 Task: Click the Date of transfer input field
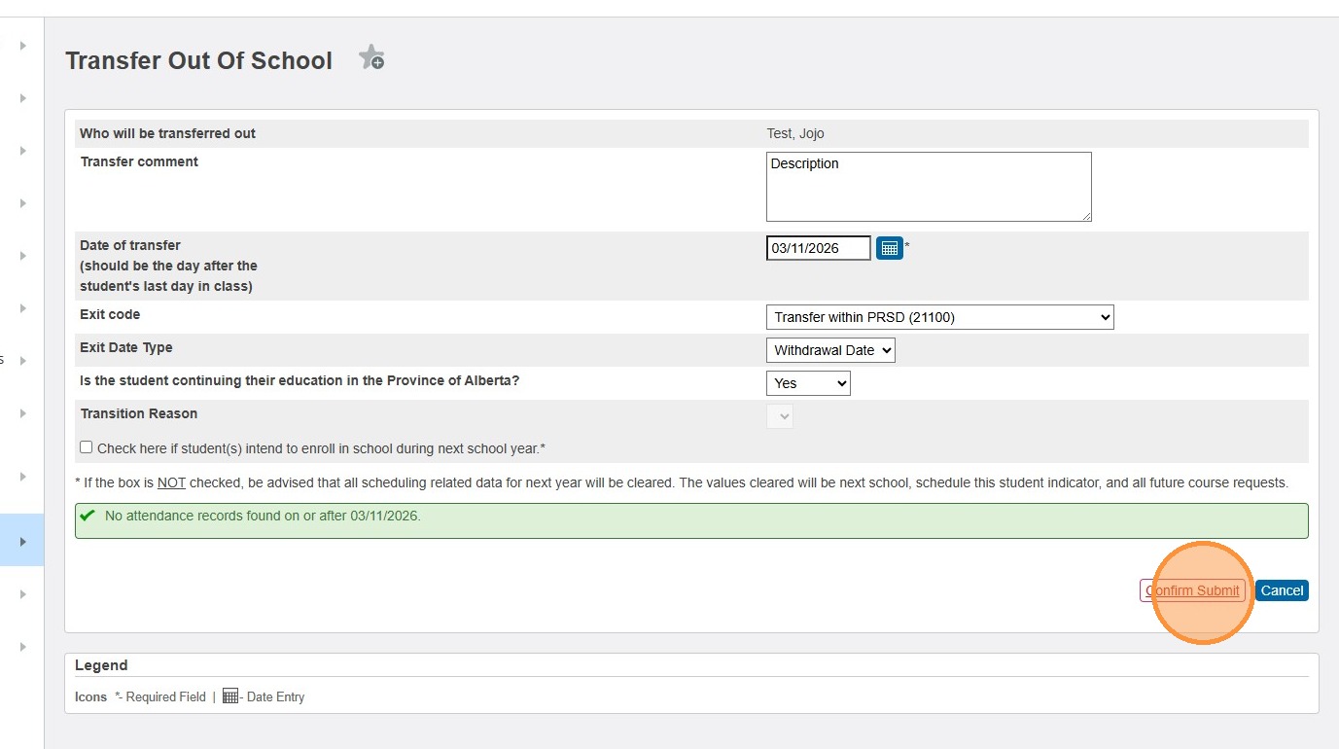818,248
